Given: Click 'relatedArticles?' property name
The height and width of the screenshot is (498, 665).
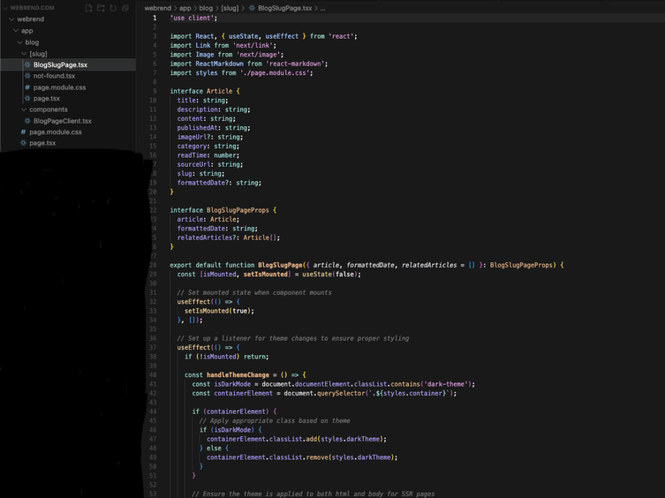Looking at the screenshot, I should click(x=207, y=238).
